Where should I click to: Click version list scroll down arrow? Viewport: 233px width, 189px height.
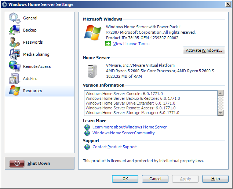click(221, 113)
